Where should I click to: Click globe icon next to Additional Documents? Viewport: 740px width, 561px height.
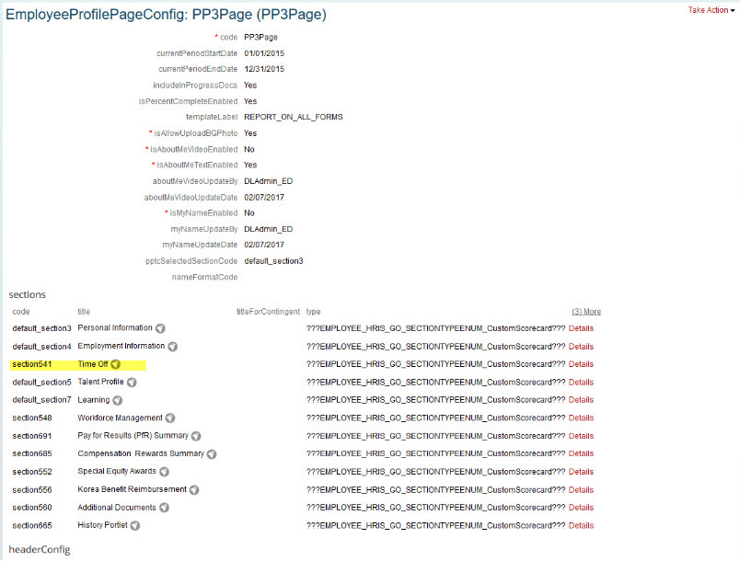[x=164, y=508]
